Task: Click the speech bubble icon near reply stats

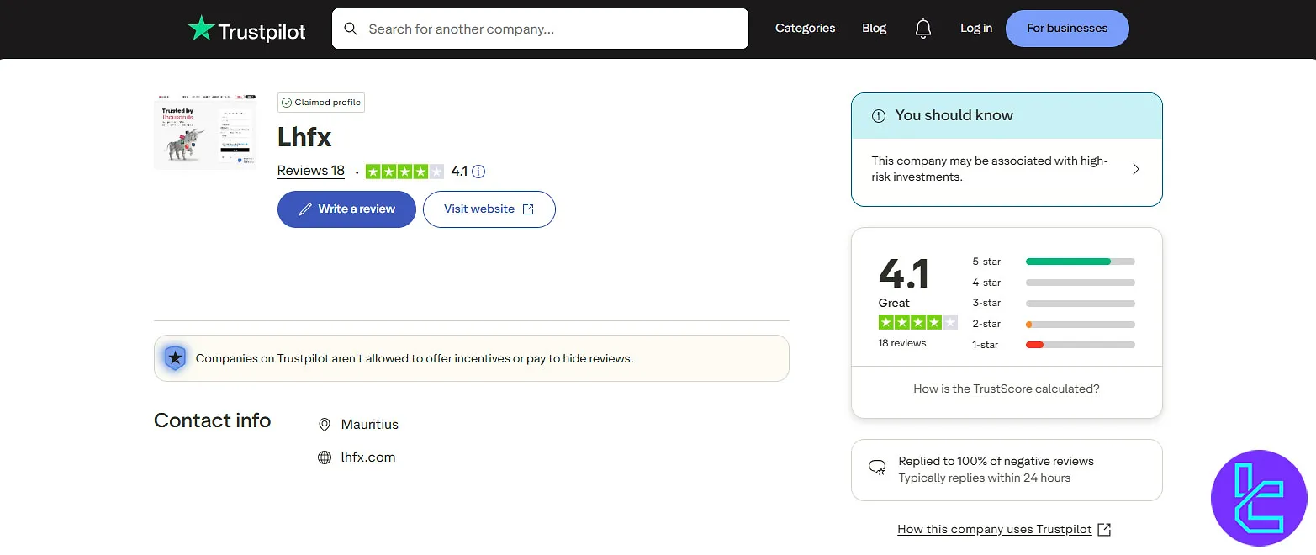Action: (877, 468)
